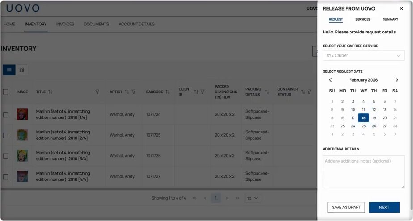Jump to first page of results
Image resolution: width=413 pixels, height=221 pixels.
point(194,198)
